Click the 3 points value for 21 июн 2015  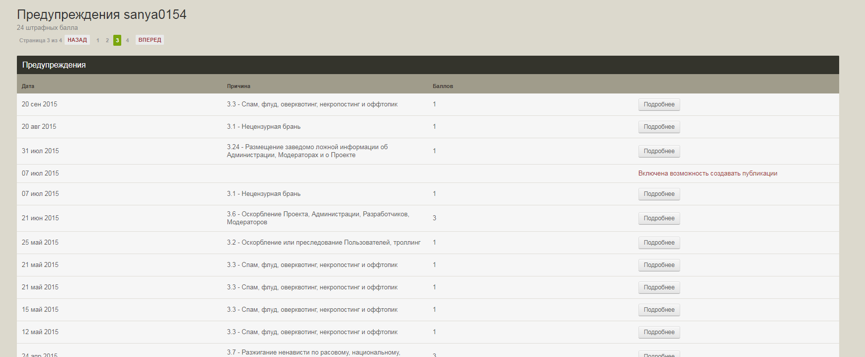(x=434, y=218)
